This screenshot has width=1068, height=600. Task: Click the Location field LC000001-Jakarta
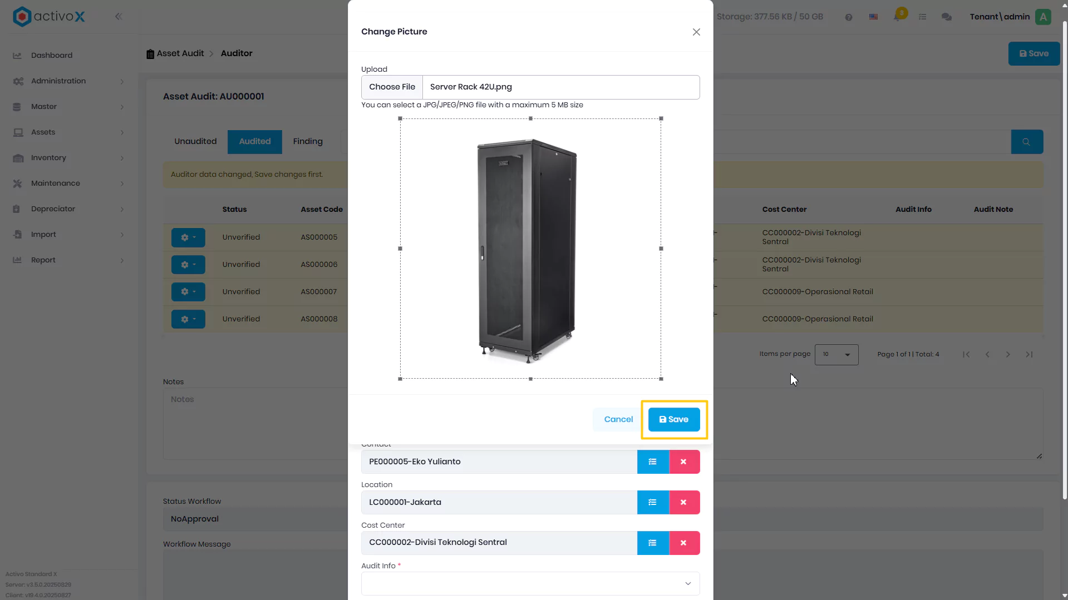tap(499, 503)
